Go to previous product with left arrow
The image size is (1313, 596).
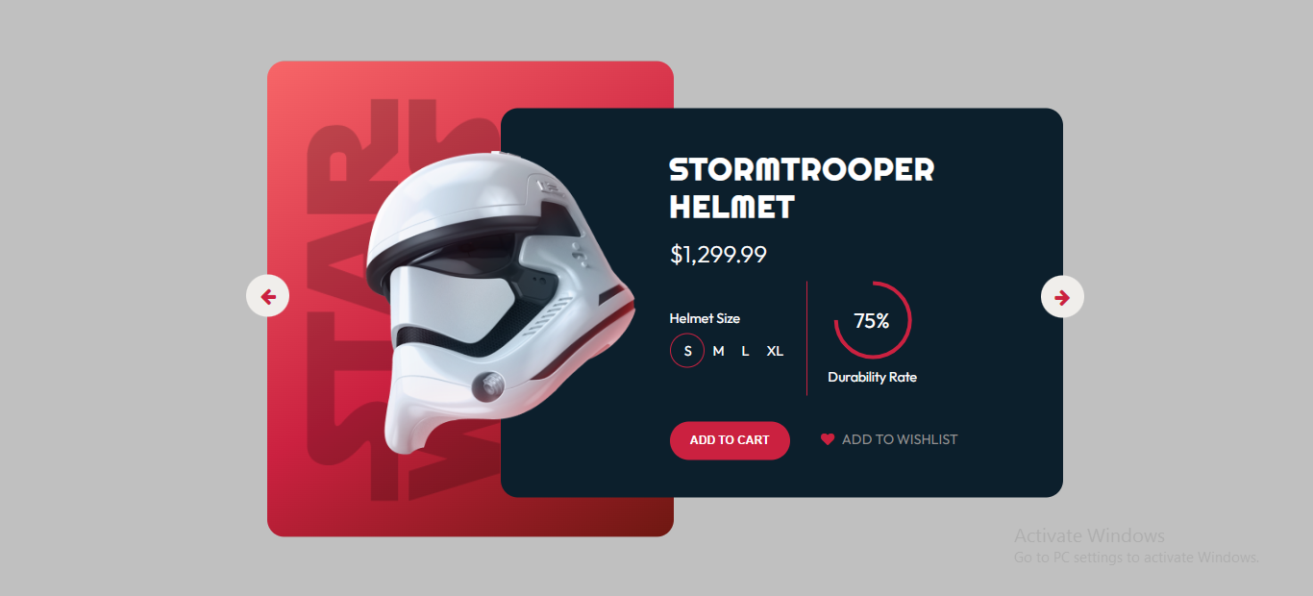point(267,296)
